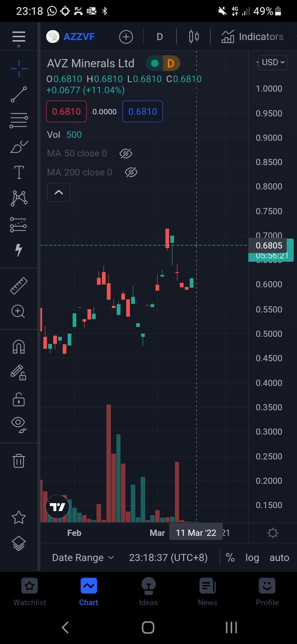
Task: Switch to the Ideas tab
Action: click(148, 592)
